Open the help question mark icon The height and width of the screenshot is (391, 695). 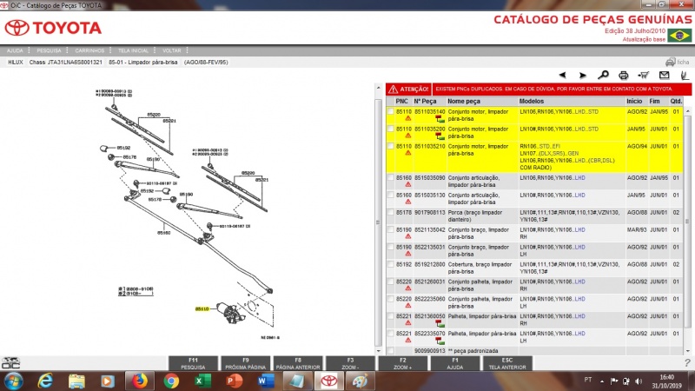coord(687,362)
